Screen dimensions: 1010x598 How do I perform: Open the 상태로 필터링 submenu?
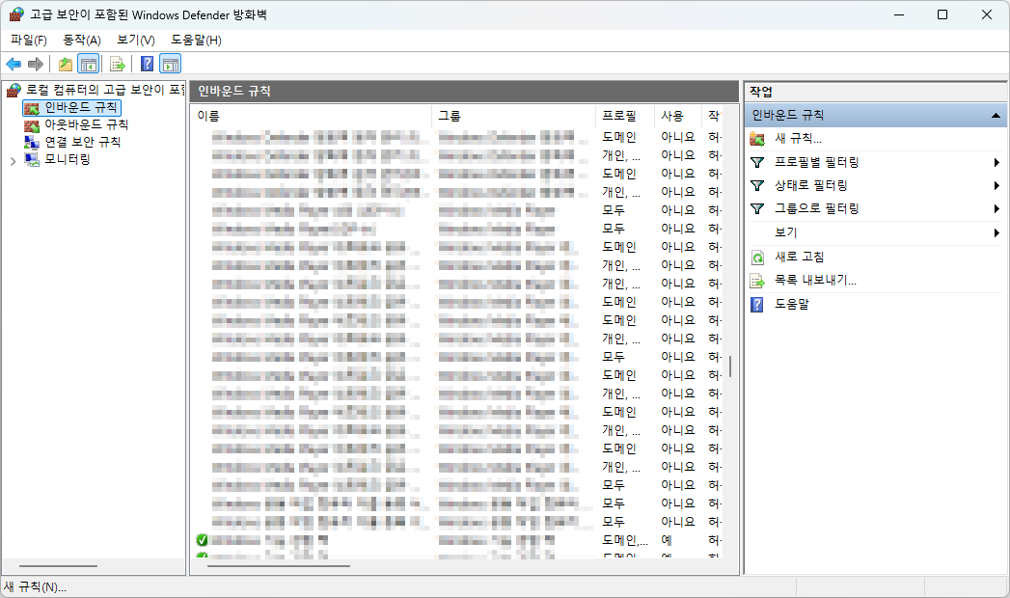click(x=810, y=185)
